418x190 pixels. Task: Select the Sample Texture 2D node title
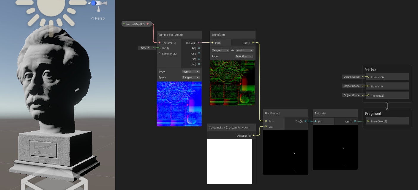(171, 35)
